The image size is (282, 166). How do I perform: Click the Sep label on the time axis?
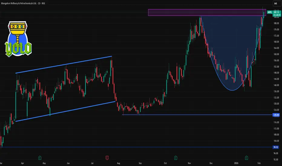(140, 163)
